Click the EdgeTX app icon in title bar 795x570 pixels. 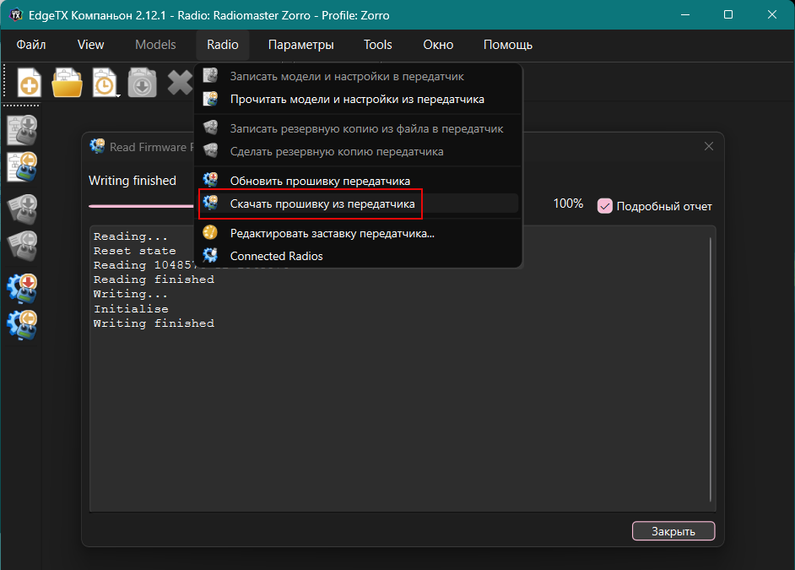pyautogui.click(x=16, y=14)
